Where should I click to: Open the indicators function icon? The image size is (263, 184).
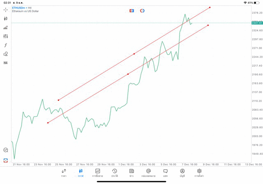(6, 45)
